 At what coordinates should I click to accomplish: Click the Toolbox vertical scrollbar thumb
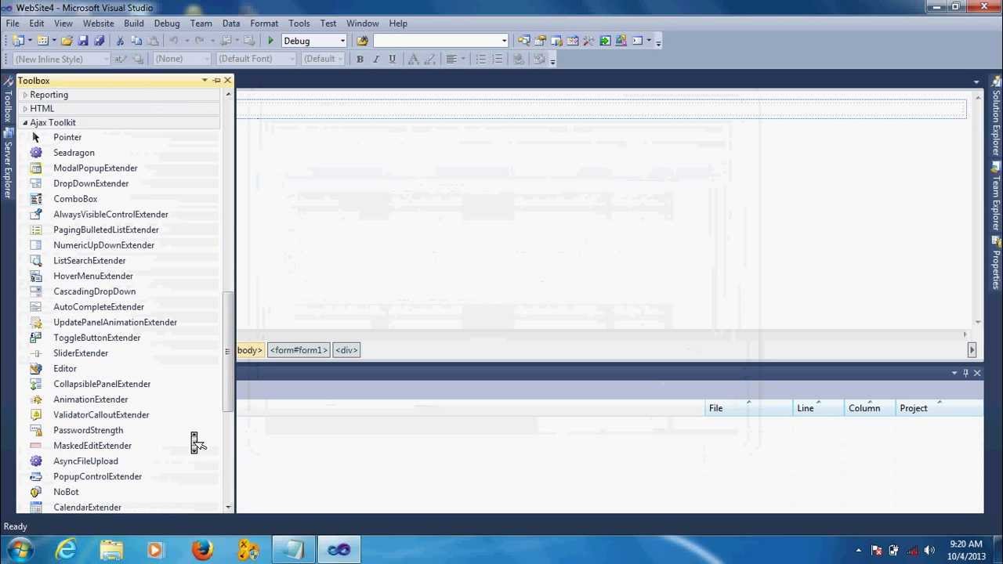click(x=228, y=352)
